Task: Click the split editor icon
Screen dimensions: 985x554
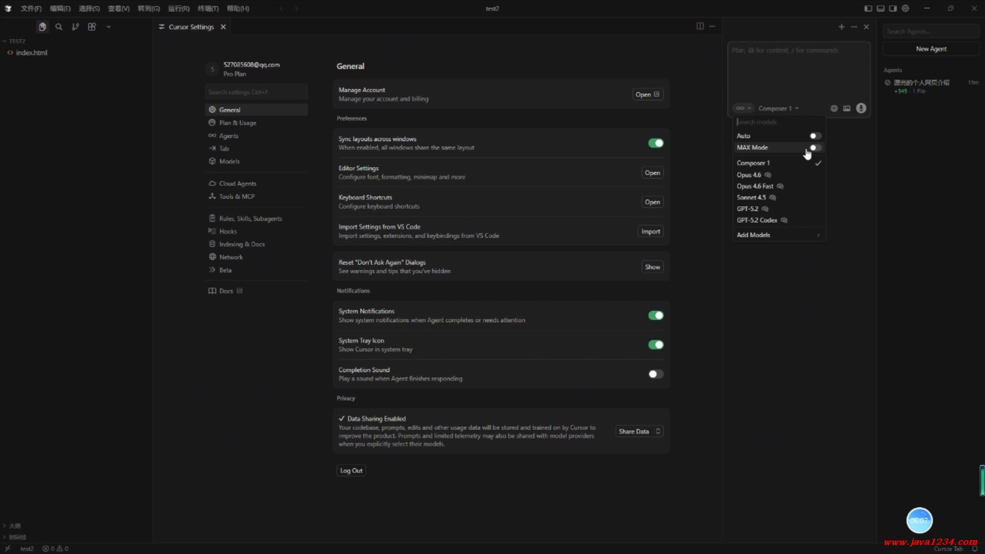Action: [700, 26]
